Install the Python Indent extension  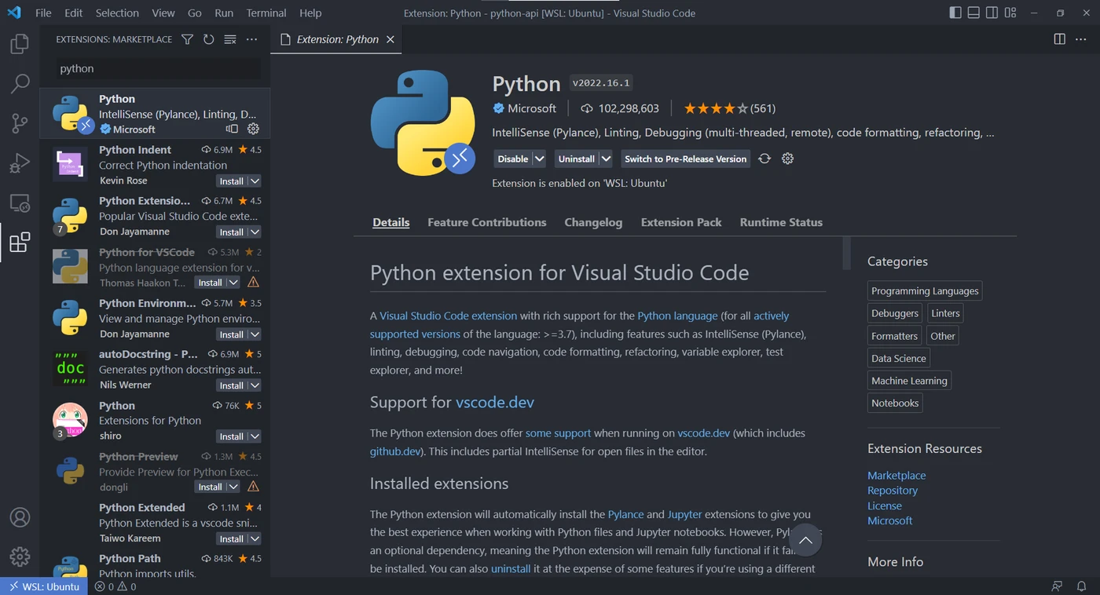click(x=232, y=181)
